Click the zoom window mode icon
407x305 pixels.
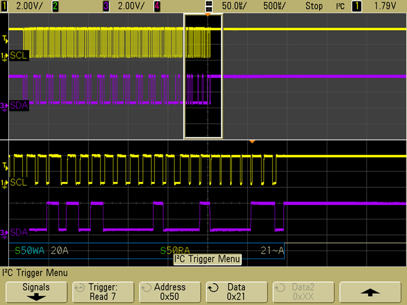[209, 6]
